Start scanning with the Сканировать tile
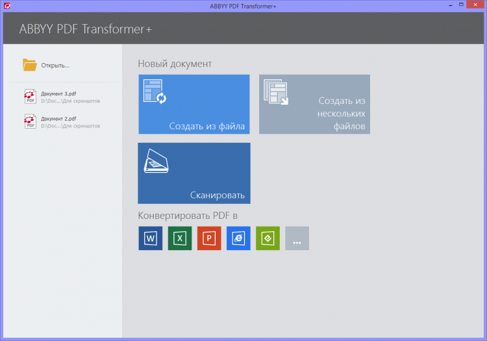The width and height of the screenshot is (487, 341). tap(194, 173)
